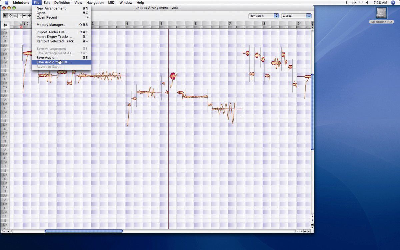The width and height of the screenshot is (400, 250).
Task: Click the track header icon left of ruler
Action: click(5, 25)
